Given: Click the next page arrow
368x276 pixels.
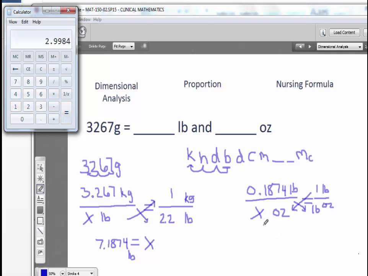Looking at the screenshot, I should pos(310,46).
